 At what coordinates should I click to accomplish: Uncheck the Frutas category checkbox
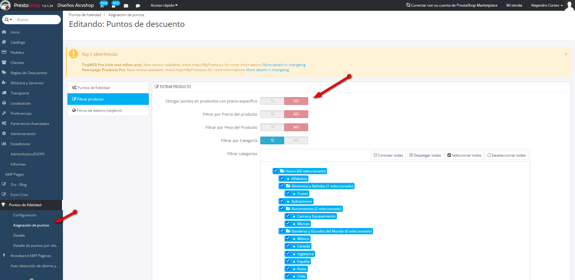[x=288, y=193]
